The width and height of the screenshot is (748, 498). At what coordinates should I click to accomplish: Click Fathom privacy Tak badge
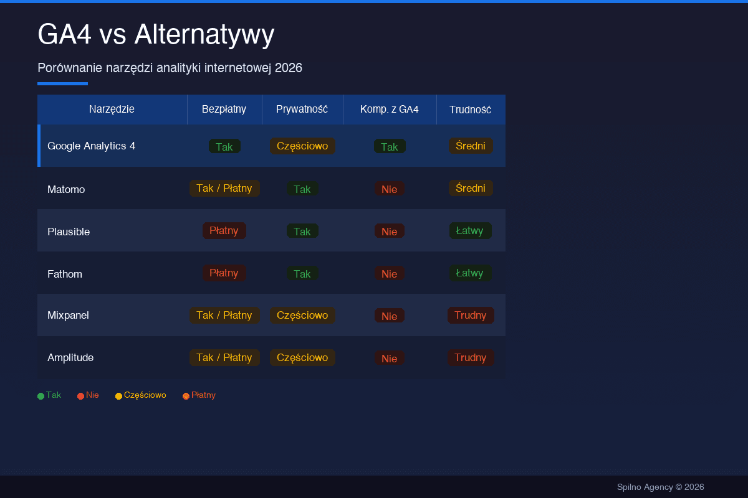pyautogui.click(x=302, y=273)
